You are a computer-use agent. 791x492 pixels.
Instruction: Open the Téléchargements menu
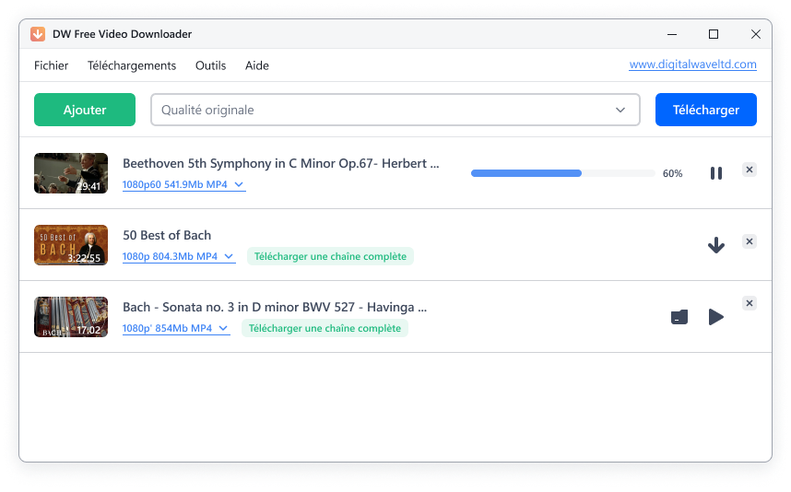click(x=132, y=65)
